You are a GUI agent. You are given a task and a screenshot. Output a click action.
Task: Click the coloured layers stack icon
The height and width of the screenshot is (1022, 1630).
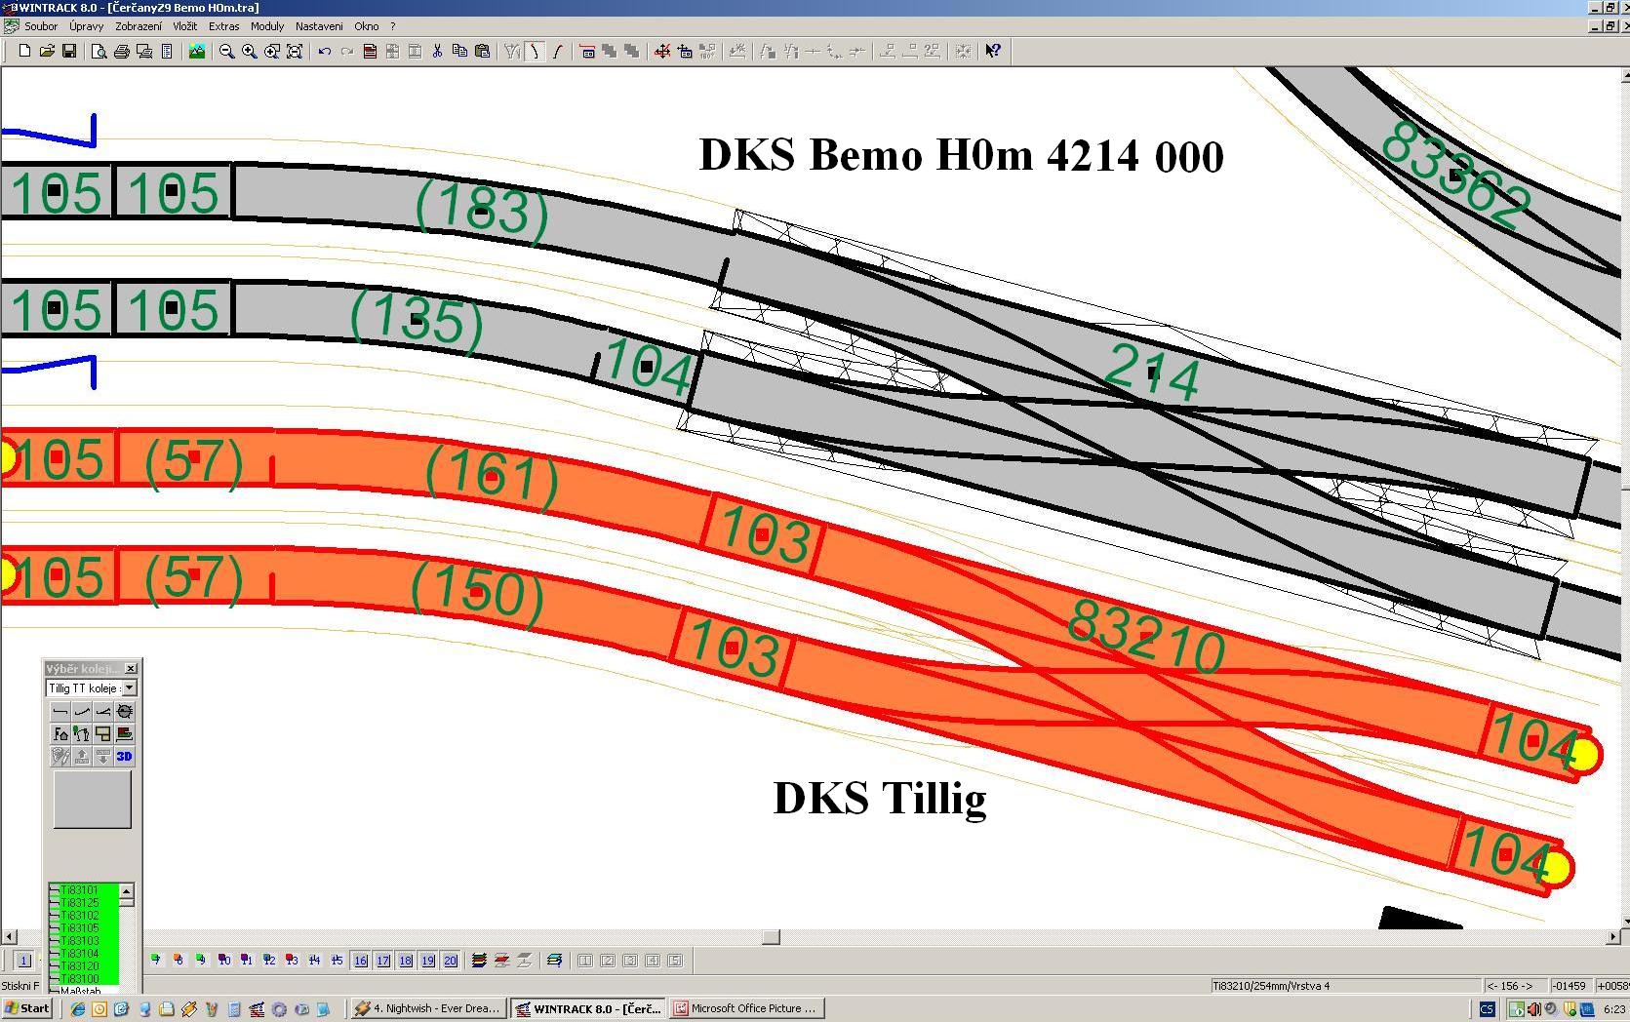479,961
